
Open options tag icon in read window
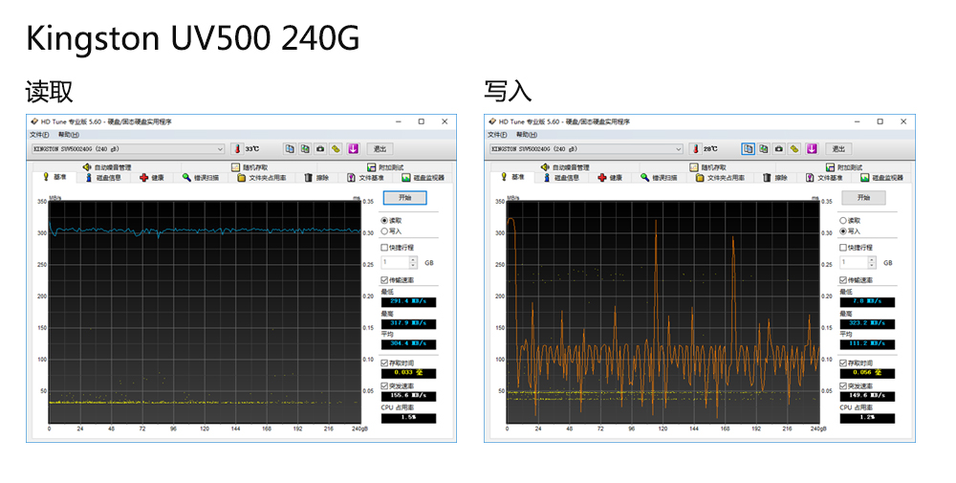[x=336, y=149]
